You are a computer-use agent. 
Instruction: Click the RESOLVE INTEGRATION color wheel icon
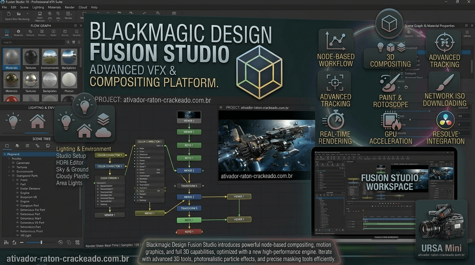point(445,120)
